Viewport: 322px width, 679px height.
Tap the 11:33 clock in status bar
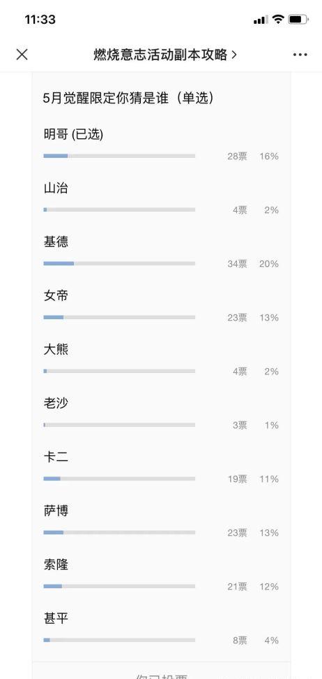pyautogui.click(x=40, y=20)
